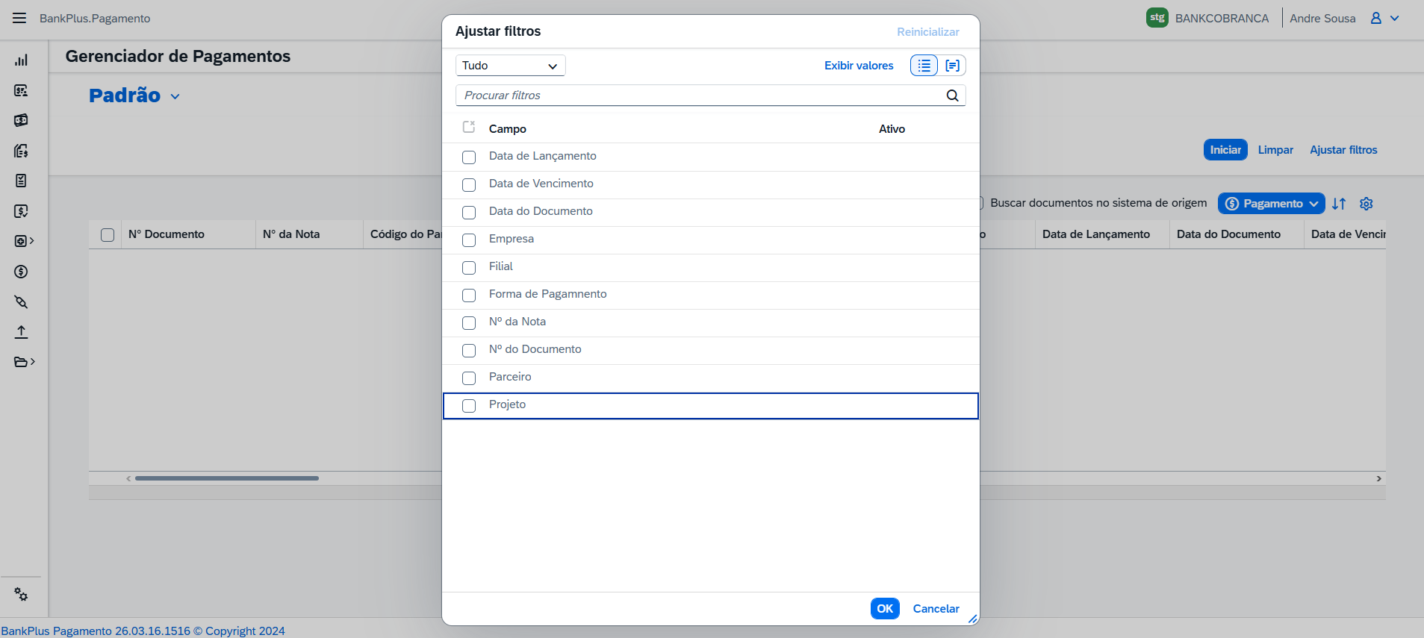Screen dimensions: 1424x638
Task: Switch to list view in filter dialog
Action: point(924,66)
